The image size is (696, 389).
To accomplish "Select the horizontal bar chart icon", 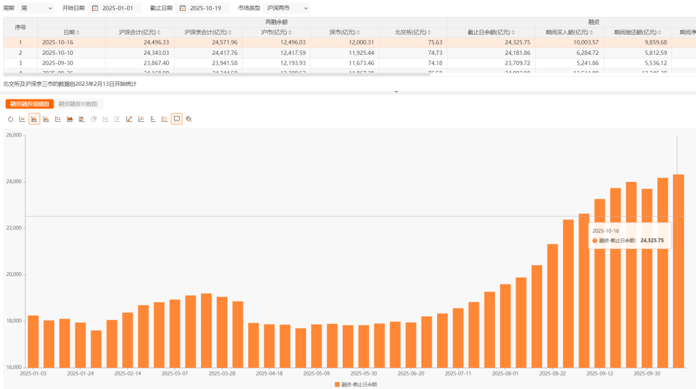I will pyautogui.click(x=81, y=119).
